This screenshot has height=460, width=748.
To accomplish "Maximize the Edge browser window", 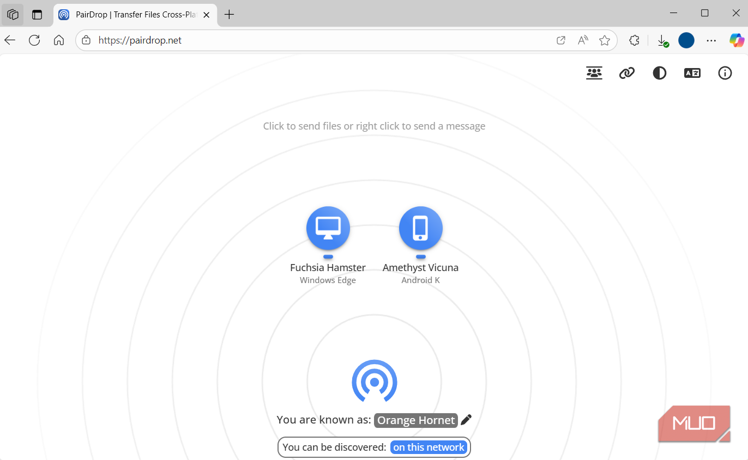I will click(704, 13).
